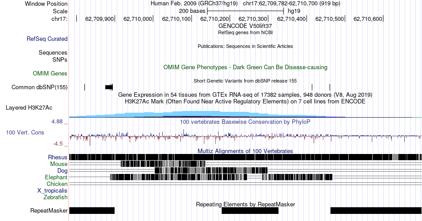Click the X_tropicalis alignment label

(52, 191)
